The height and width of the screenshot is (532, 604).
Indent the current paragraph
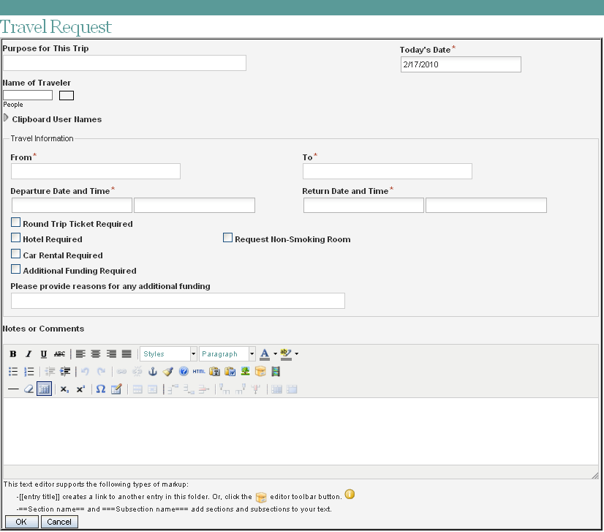tap(66, 372)
